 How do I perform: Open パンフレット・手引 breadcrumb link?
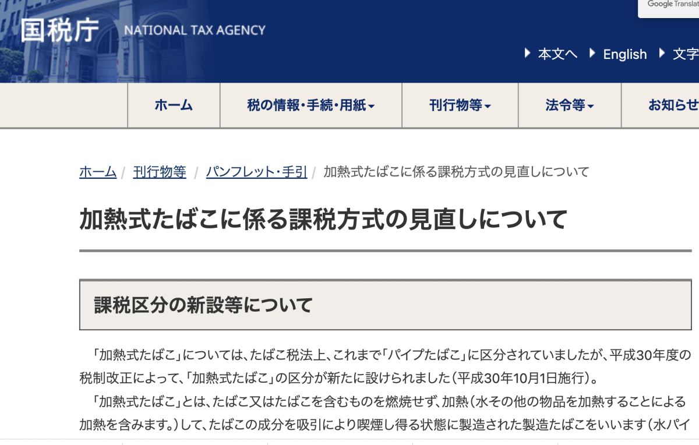[x=256, y=172]
